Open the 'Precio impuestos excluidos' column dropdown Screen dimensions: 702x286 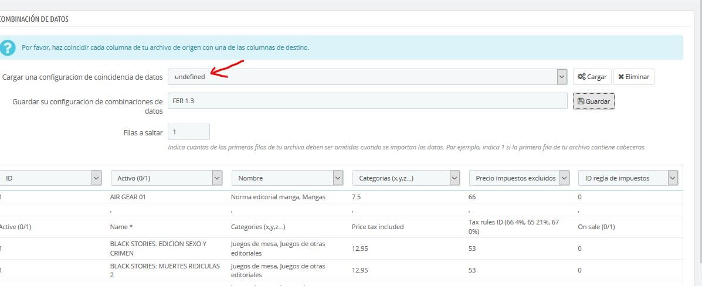pos(520,178)
